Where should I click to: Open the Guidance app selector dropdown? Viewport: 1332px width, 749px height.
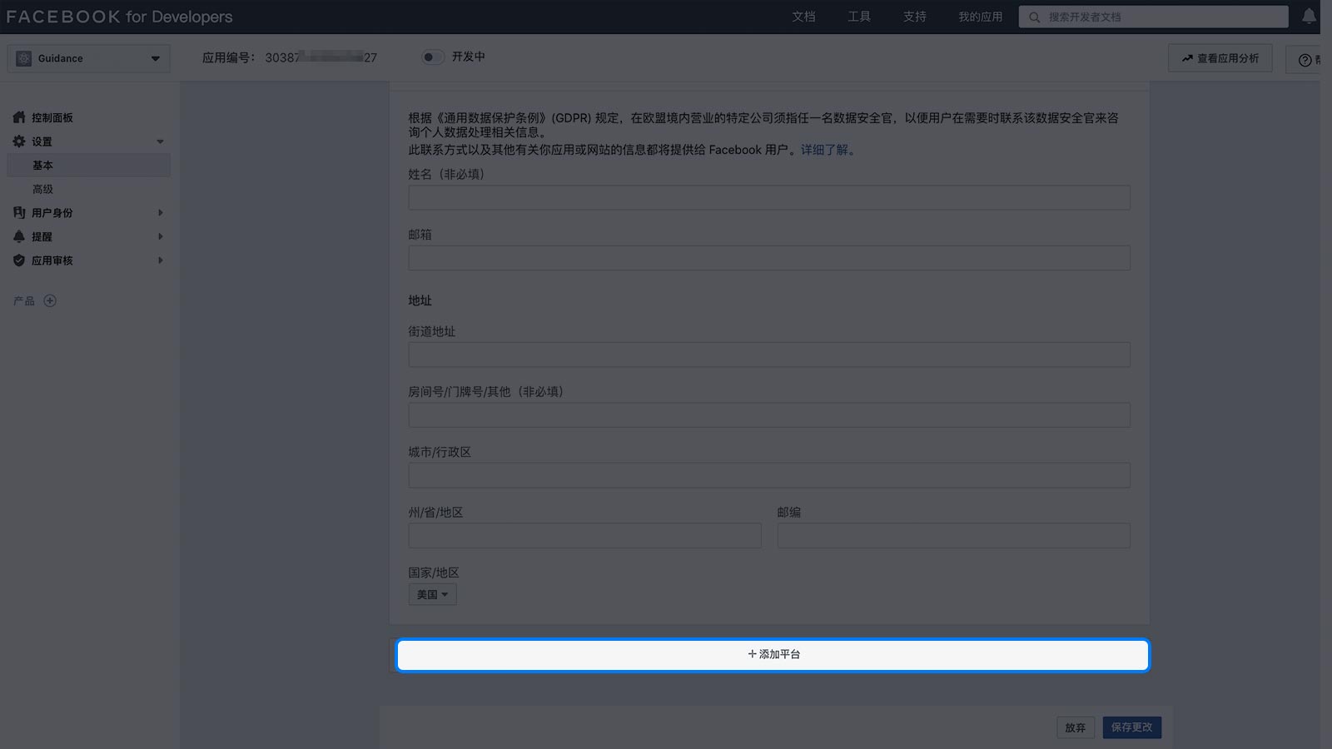point(89,58)
